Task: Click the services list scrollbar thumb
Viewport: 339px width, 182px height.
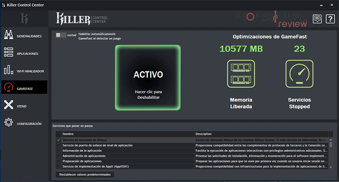Action: [331, 144]
